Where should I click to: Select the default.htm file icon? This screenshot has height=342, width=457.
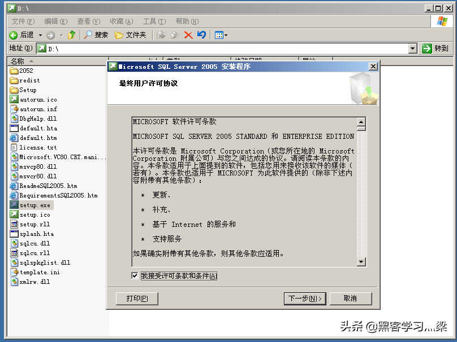coord(14,138)
